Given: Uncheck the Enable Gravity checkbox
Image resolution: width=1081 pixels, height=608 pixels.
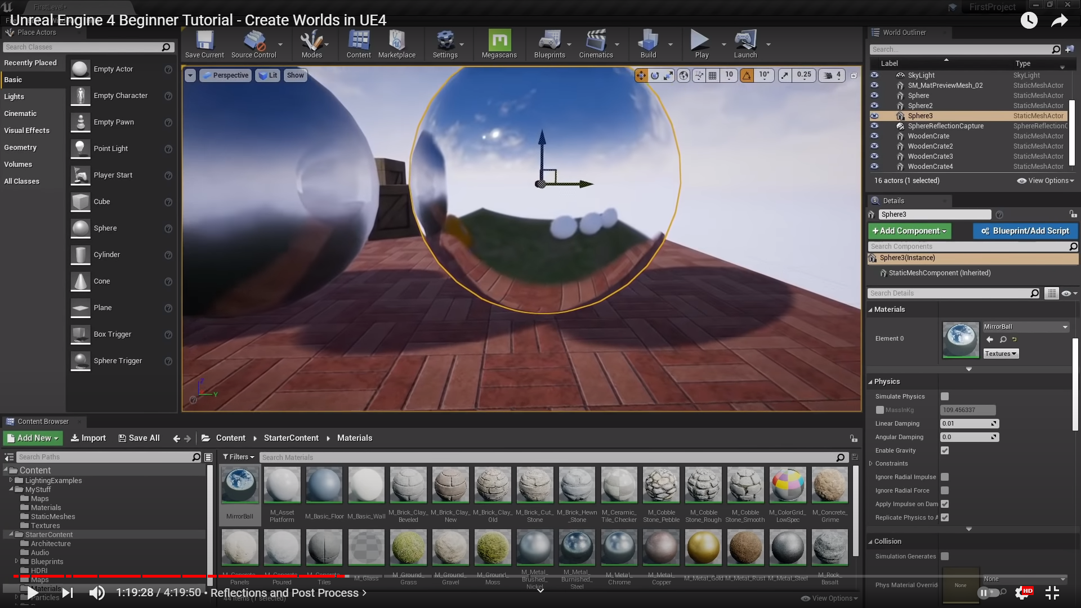Looking at the screenshot, I should pos(945,450).
